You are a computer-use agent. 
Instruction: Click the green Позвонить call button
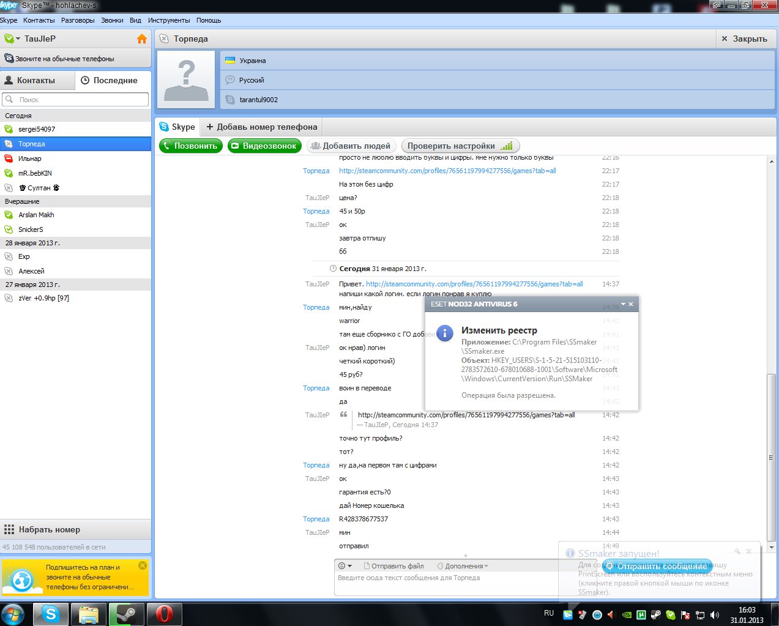coord(192,146)
